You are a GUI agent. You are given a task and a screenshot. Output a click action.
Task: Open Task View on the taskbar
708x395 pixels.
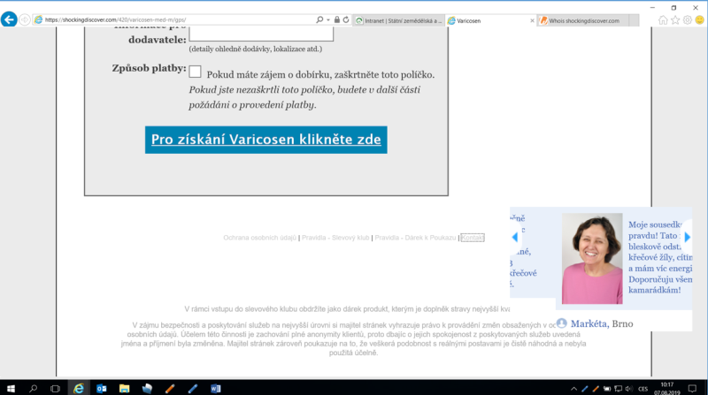pos(55,388)
